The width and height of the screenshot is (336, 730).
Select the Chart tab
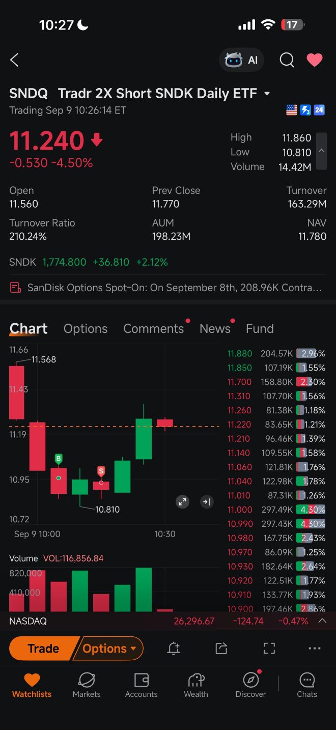29,329
